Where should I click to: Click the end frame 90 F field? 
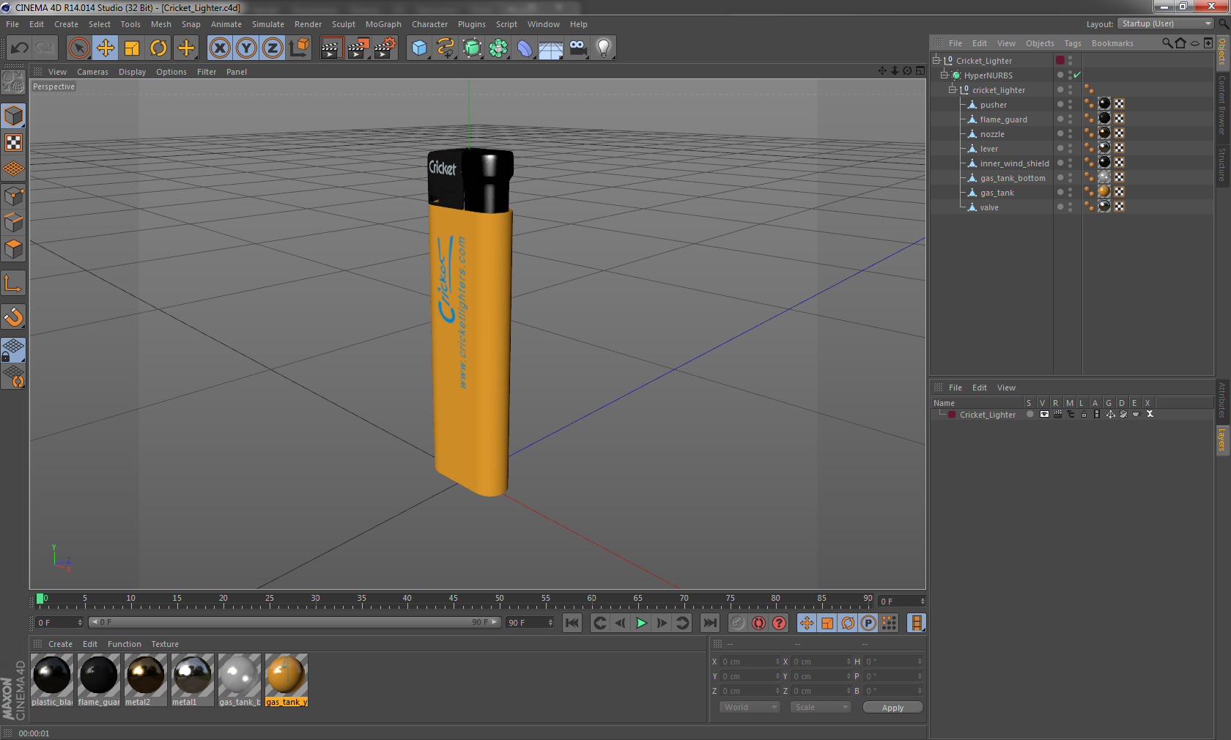click(531, 623)
